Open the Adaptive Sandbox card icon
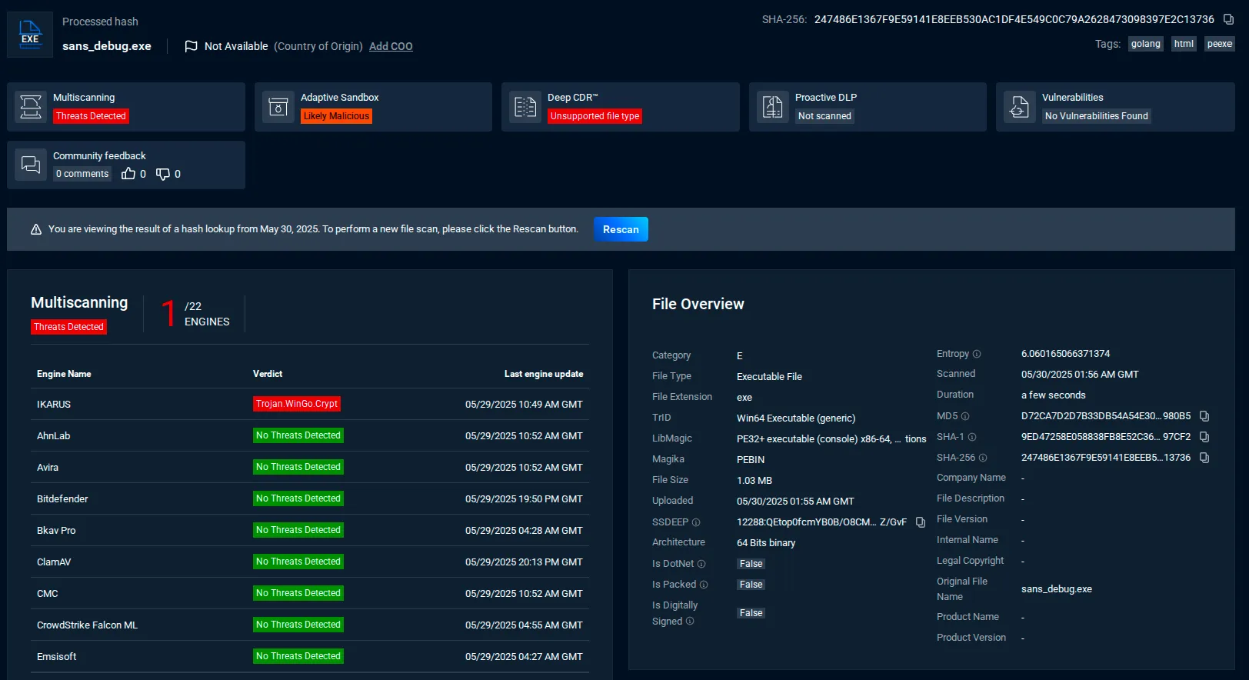Viewport: 1249px width, 680px height. [278, 107]
